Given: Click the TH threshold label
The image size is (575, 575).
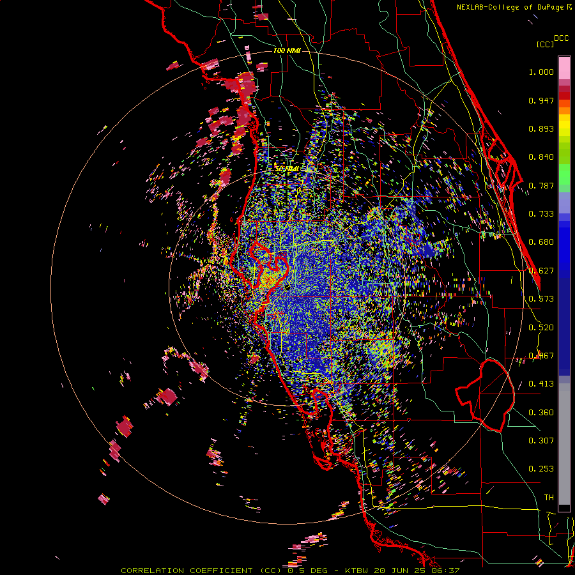Looking at the screenshot, I should [x=549, y=498].
